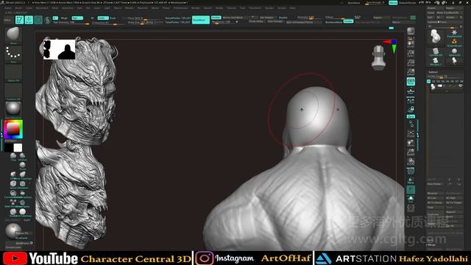
Task: Click the reference silhouette thumbnail in viewport
Action: click(59, 49)
